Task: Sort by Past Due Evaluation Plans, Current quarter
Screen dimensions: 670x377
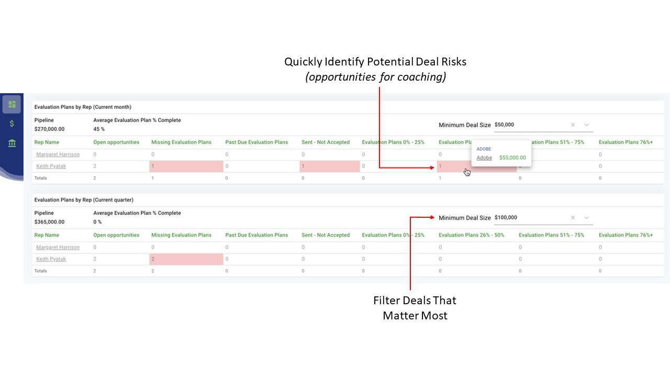Action: click(256, 235)
